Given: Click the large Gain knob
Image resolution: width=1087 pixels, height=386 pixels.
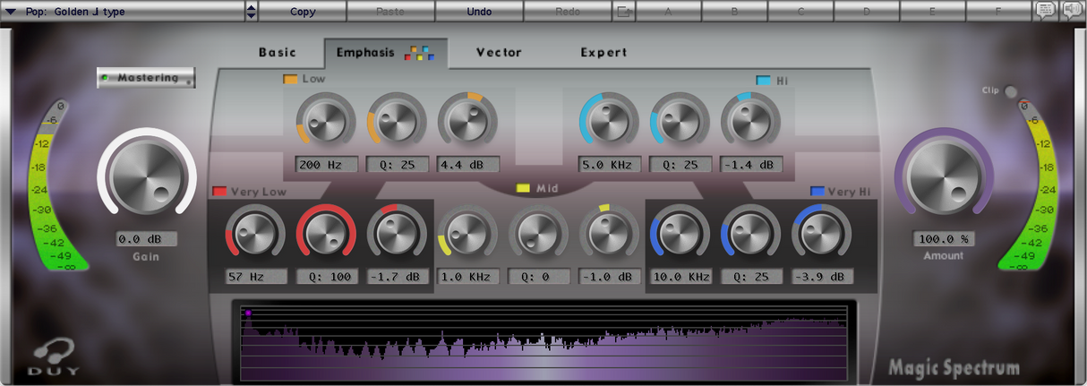Looking at the screenshot, I should pos(146,174).
